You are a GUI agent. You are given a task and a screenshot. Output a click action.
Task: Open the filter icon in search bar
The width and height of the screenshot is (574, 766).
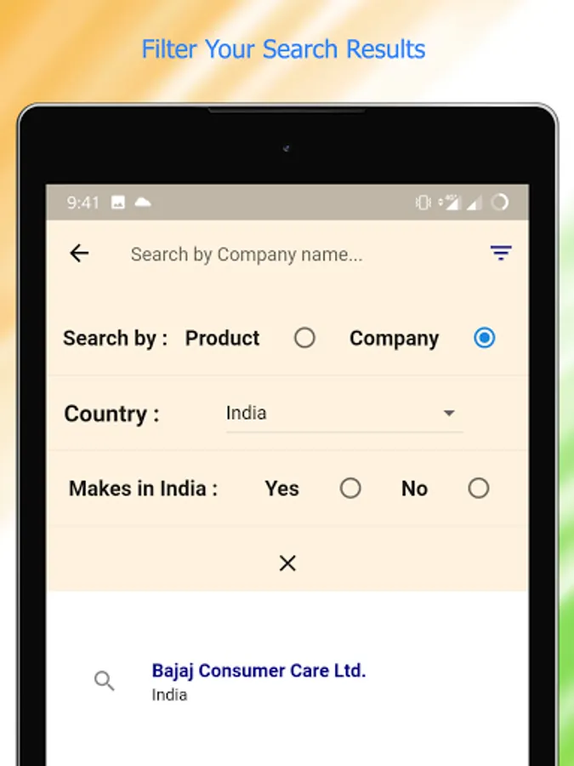tap(501, 253)
